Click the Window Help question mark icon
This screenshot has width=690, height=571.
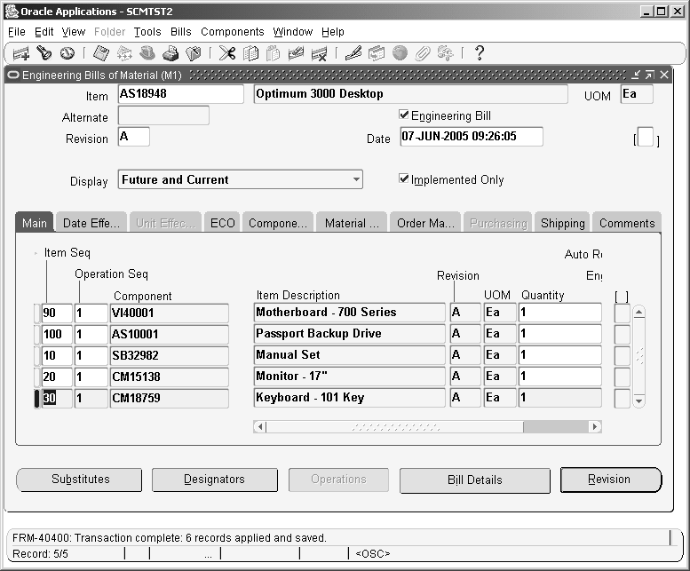480,53
